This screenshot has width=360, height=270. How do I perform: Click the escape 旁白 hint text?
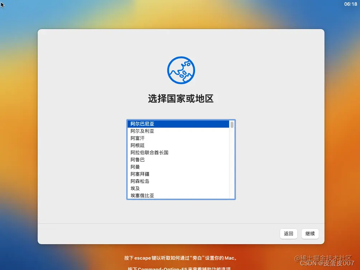(181, 258)
